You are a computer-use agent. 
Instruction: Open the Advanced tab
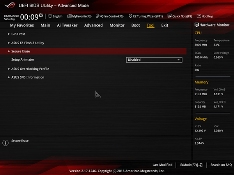tap(94, 25)
